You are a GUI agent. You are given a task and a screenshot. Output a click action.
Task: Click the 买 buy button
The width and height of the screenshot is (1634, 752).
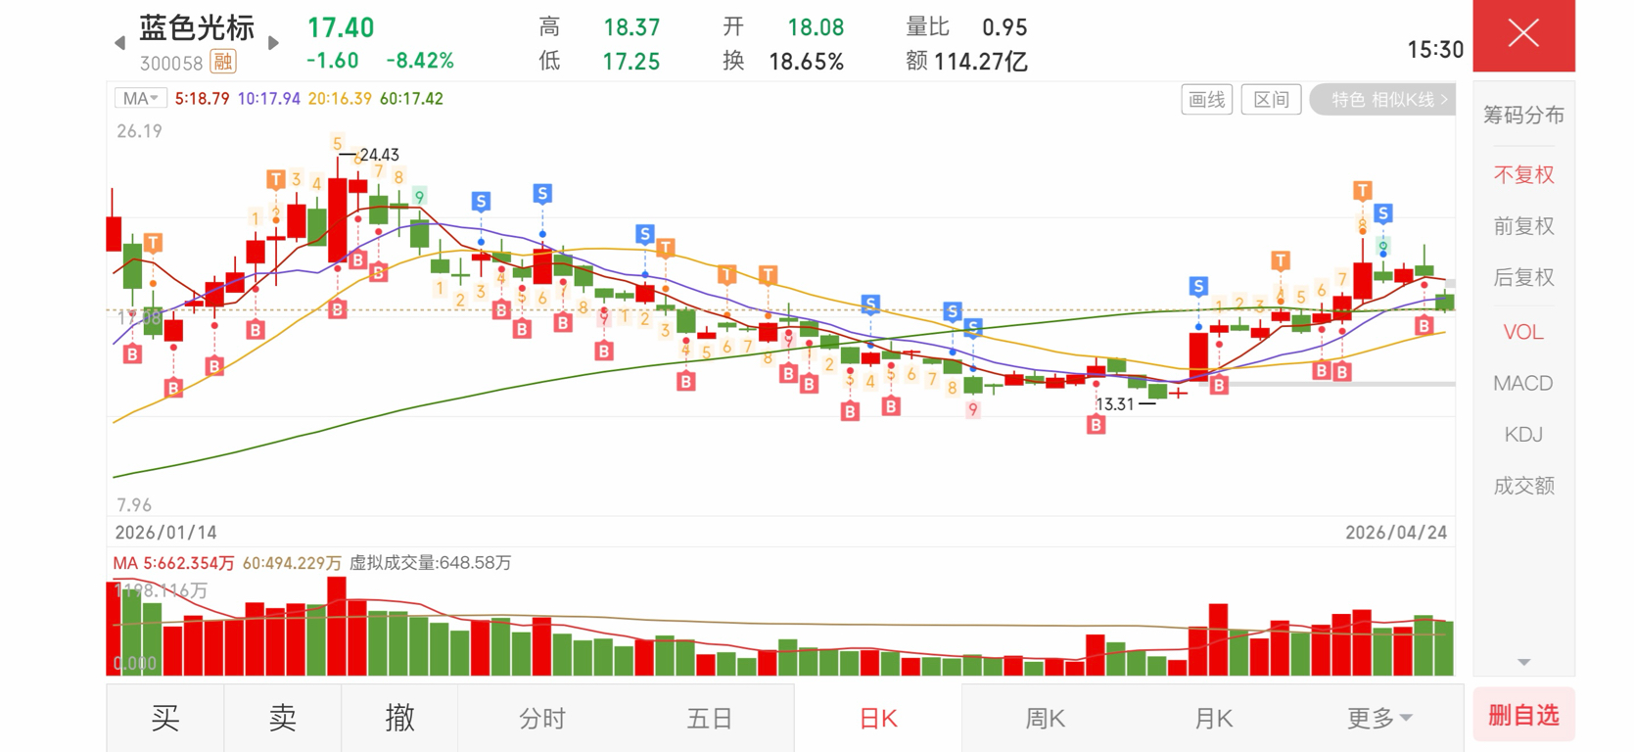(x=165, y=719)
